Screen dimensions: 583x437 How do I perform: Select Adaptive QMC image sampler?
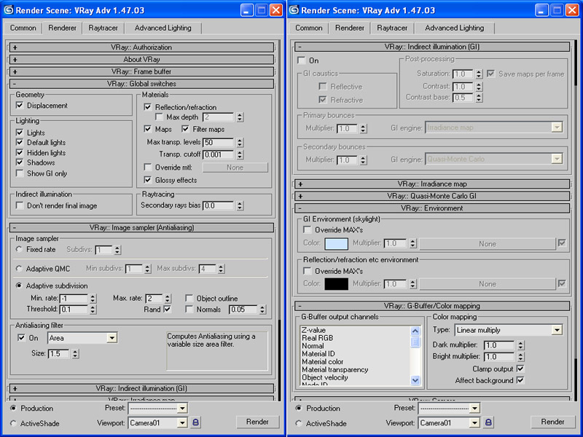[19, 268]
